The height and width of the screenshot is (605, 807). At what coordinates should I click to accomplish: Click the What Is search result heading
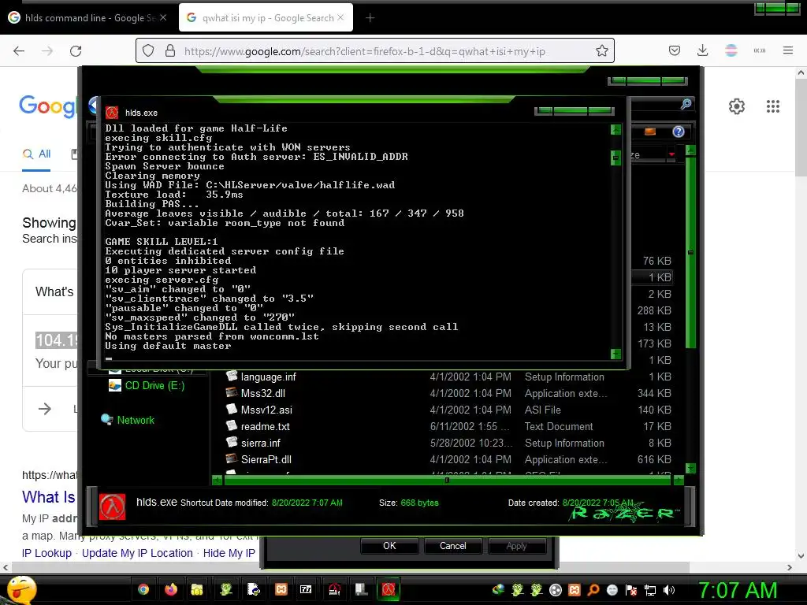49,497
